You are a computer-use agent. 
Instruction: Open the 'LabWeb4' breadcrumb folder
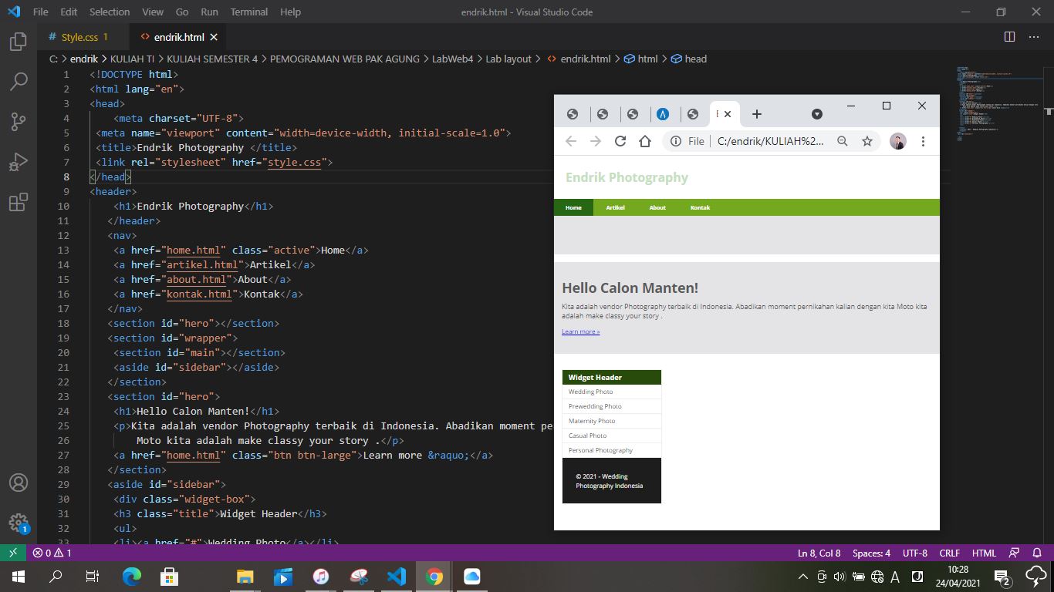pyautogui.click(x=452, y=59)
